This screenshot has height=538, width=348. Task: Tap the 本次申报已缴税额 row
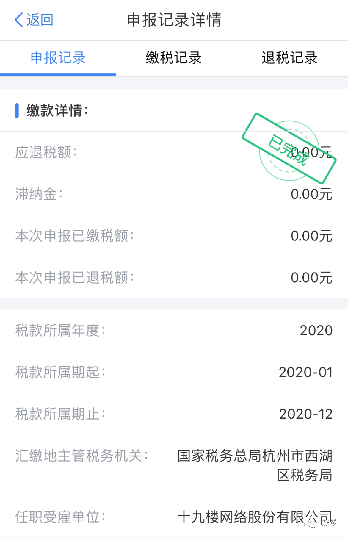[174, 236]
